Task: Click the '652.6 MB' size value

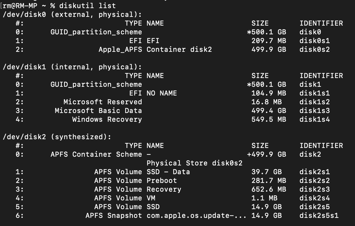Action: (269, 189)
